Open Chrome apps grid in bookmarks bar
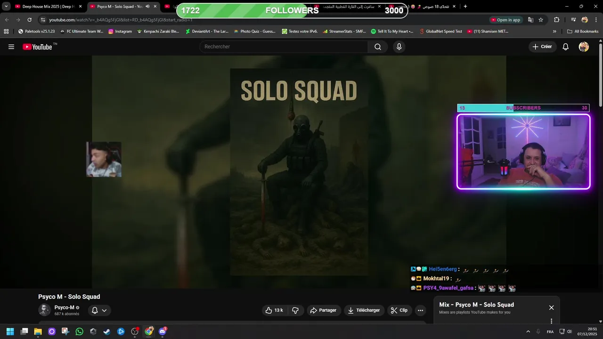Image resolution: width=603 pixels, height=339 pixels. (6, 32)
